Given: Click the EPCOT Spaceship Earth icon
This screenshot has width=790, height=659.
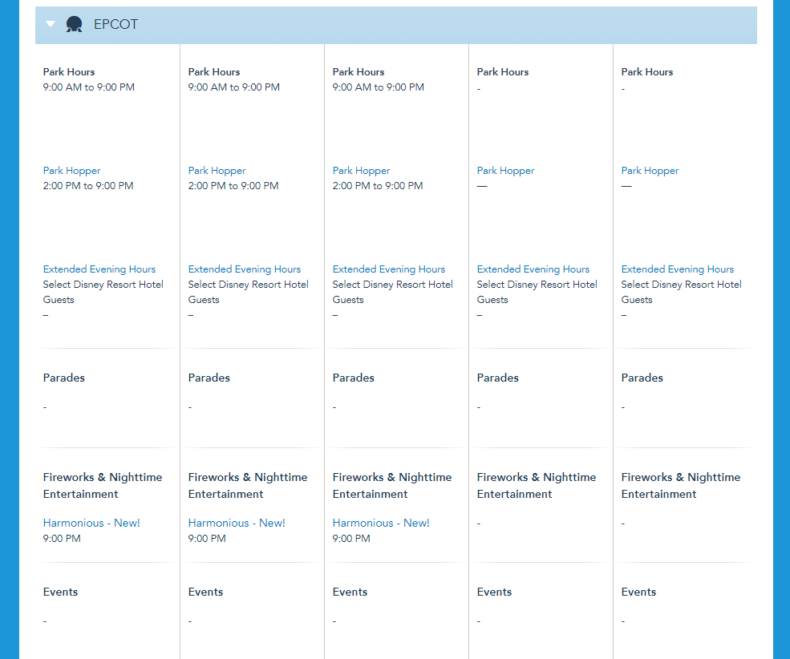Looking at the screenshot, I should (x=74, y=24).
